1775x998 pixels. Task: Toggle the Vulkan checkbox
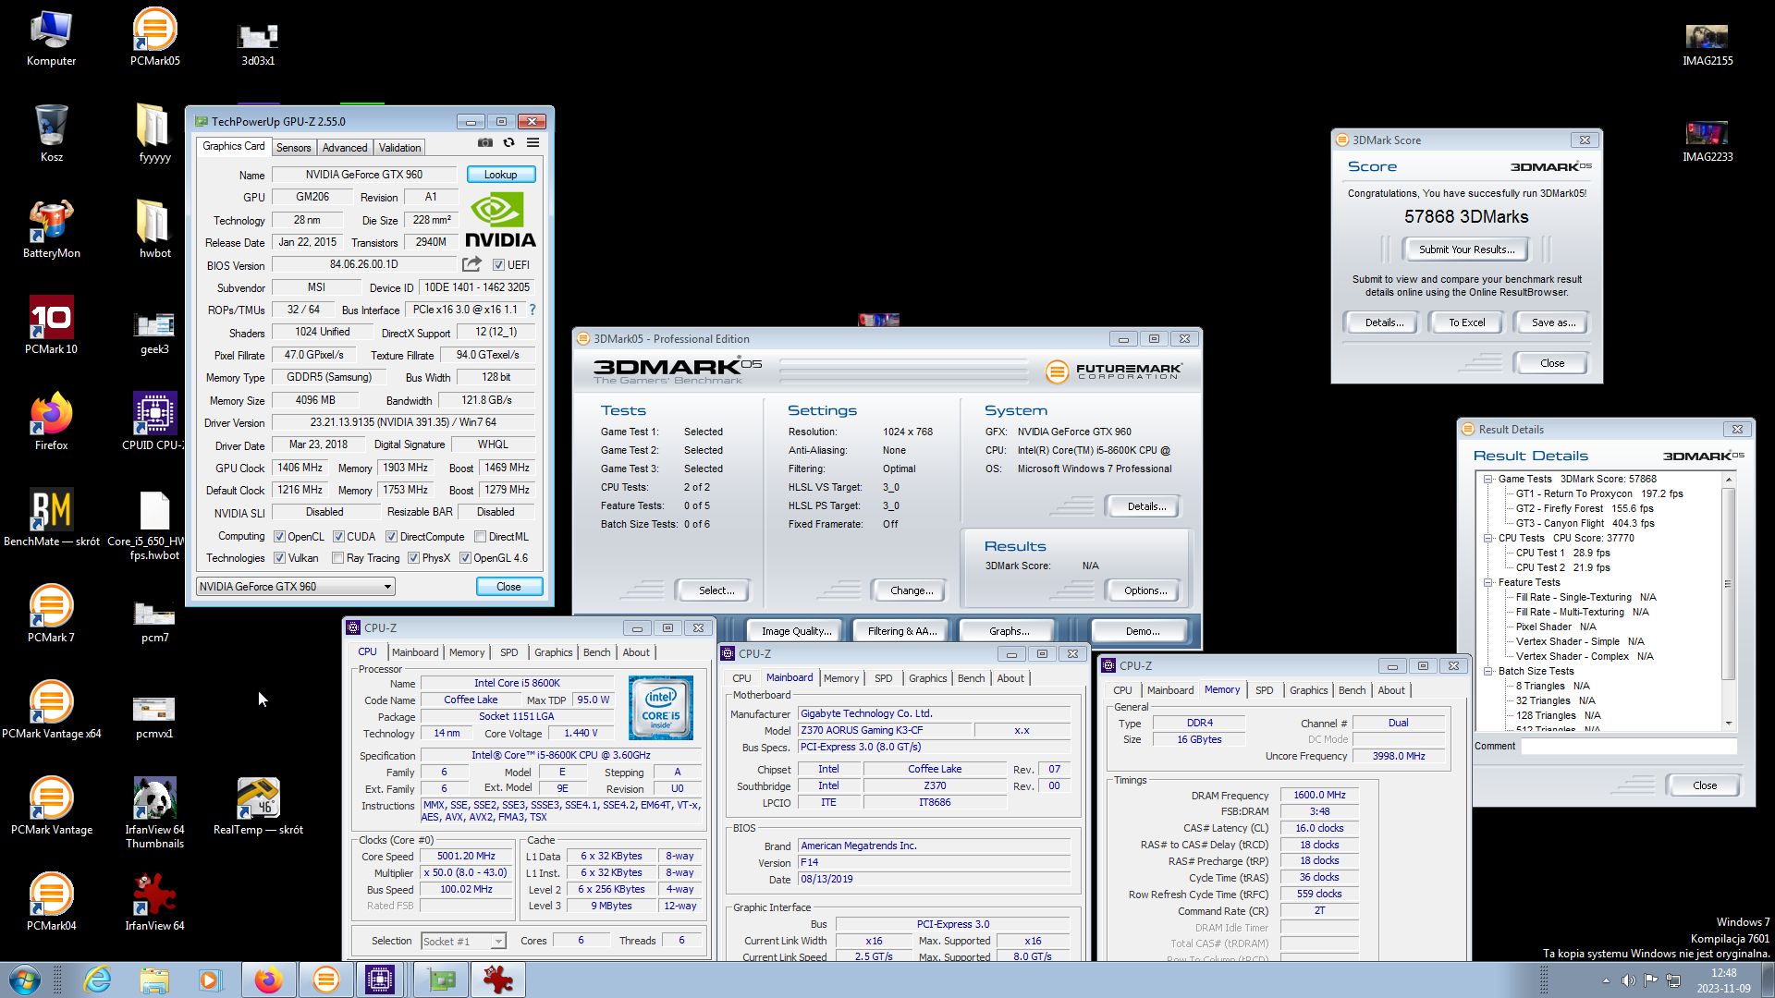click(x=279, y=558)
